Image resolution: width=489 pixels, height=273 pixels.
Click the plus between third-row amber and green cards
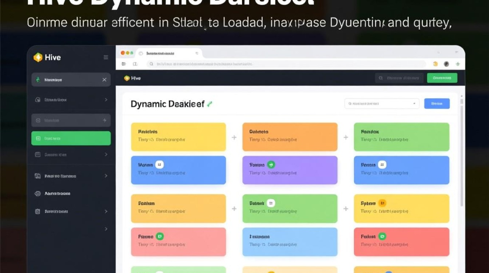[234, 209]
